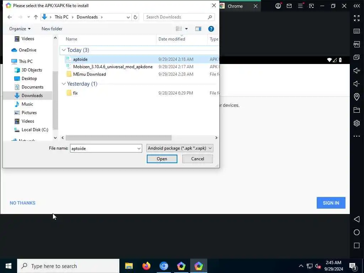The height and width of the screenshot is (273, 364).
Task: Click the up one level arrow in the file dialog
Action: [36, 17]
